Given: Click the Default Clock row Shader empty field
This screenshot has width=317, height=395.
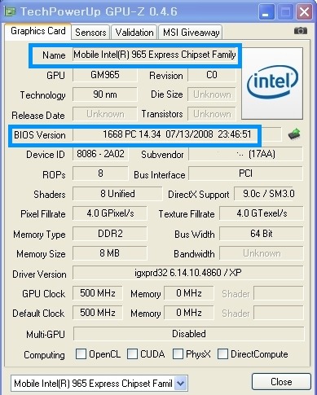Looking at the screenshot, I should [279, 313].
